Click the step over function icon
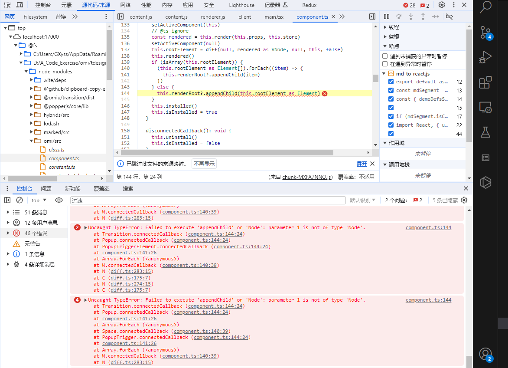 click(x=399, y=16)
